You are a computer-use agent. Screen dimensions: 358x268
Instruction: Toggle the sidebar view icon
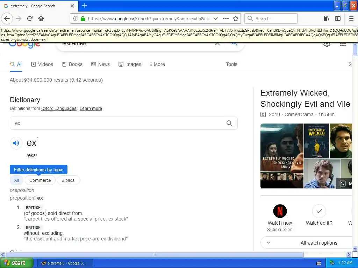tap(338, 19)
